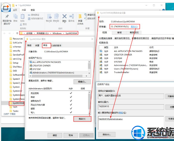Select the servicing folder

[15, 59]
